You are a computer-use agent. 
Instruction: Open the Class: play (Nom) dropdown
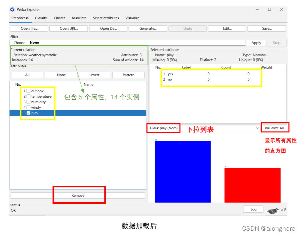pos(204,128)
